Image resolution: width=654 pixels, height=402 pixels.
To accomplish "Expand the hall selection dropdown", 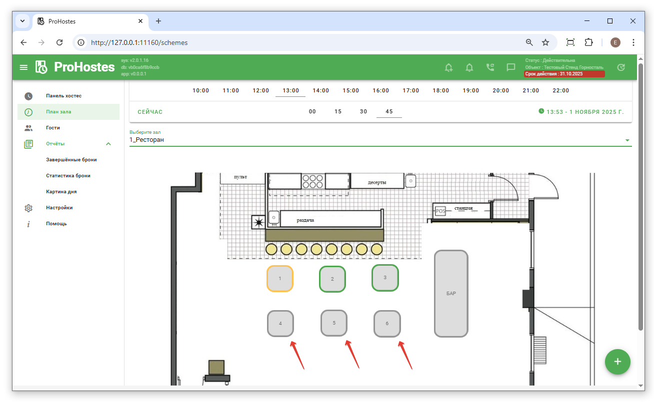I will 627,140.
